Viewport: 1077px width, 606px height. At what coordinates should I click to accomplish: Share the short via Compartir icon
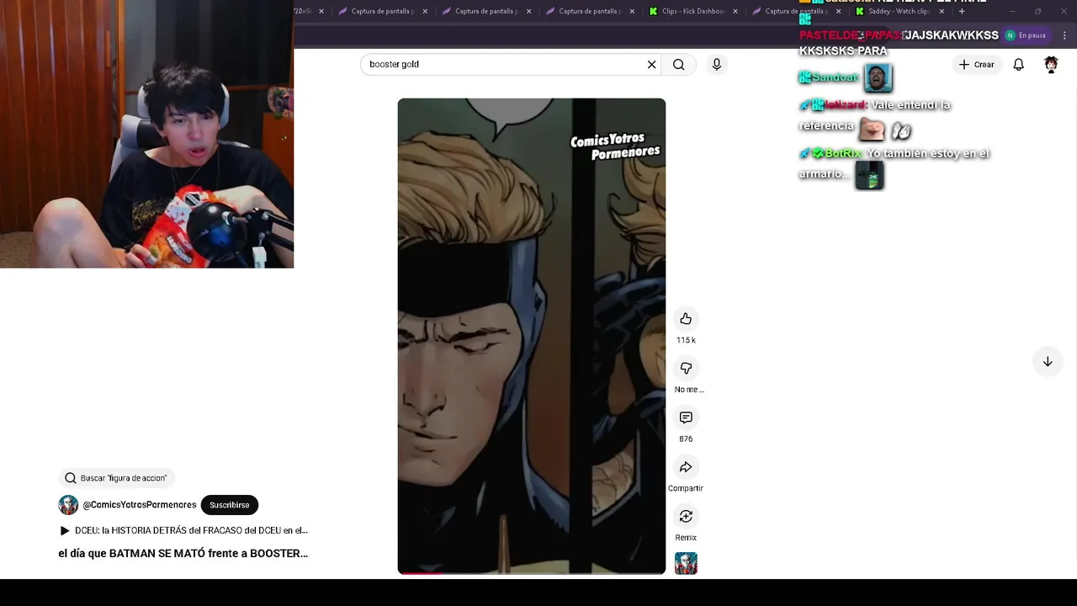686,467
